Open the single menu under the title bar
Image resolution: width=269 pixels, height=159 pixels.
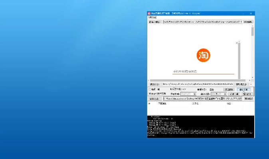(x=152, y=17)
